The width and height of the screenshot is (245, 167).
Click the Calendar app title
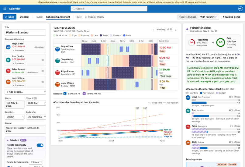click(15, 9)
